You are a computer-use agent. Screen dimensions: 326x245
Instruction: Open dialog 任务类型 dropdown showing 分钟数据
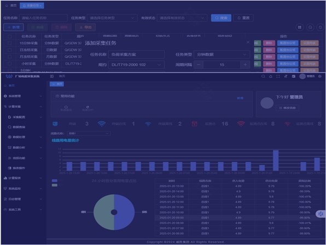point(222,55)
